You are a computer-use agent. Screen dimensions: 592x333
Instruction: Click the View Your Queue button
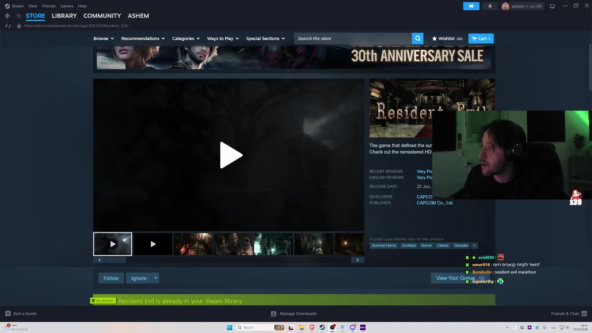(x=460, y=278)
